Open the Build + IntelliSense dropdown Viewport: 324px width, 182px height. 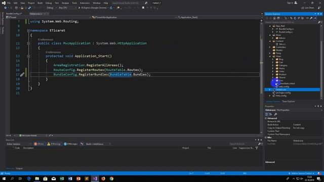pyautogui.click(x=98, y=144)
